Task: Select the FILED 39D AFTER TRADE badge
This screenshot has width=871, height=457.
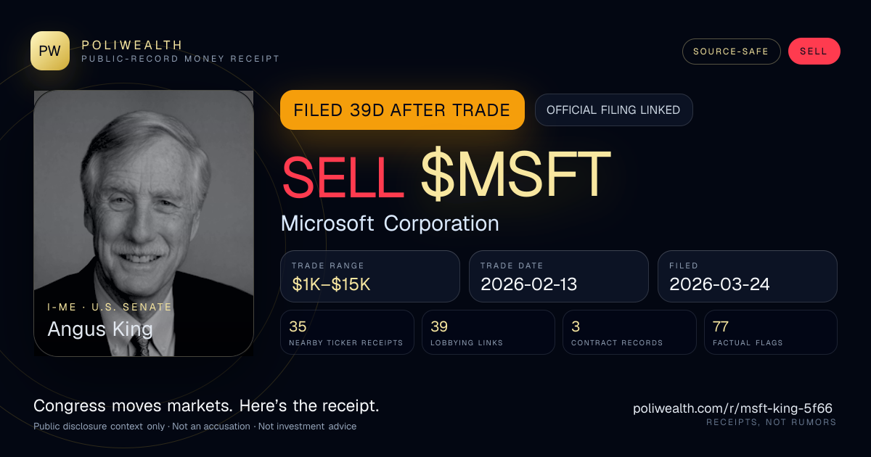Action: [x=402, y=110]
